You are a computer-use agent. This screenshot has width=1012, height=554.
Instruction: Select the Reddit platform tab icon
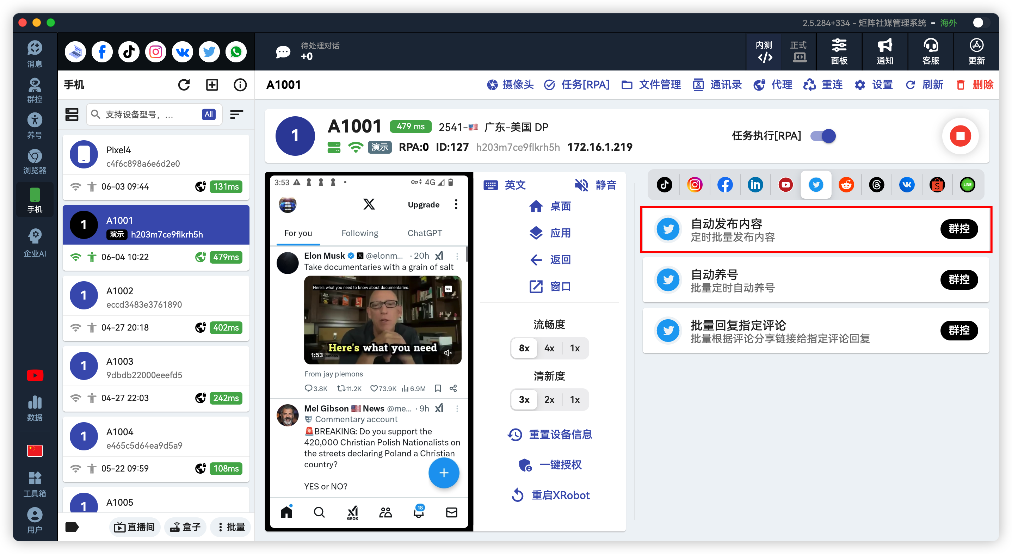(x=846, y=184)
